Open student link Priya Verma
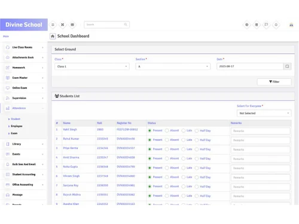The image size is (299, 224). click(x=71, y=148)
